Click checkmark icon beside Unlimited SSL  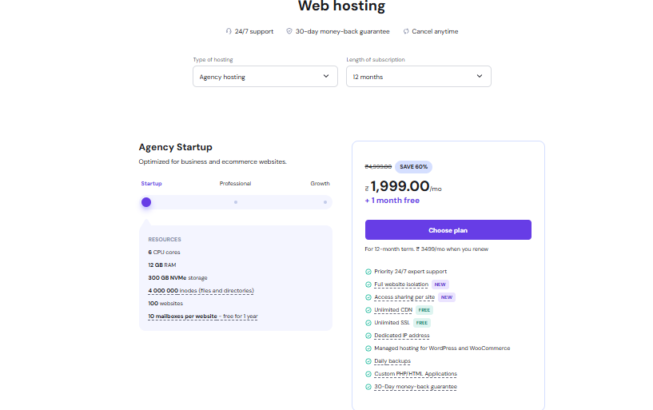368,323
